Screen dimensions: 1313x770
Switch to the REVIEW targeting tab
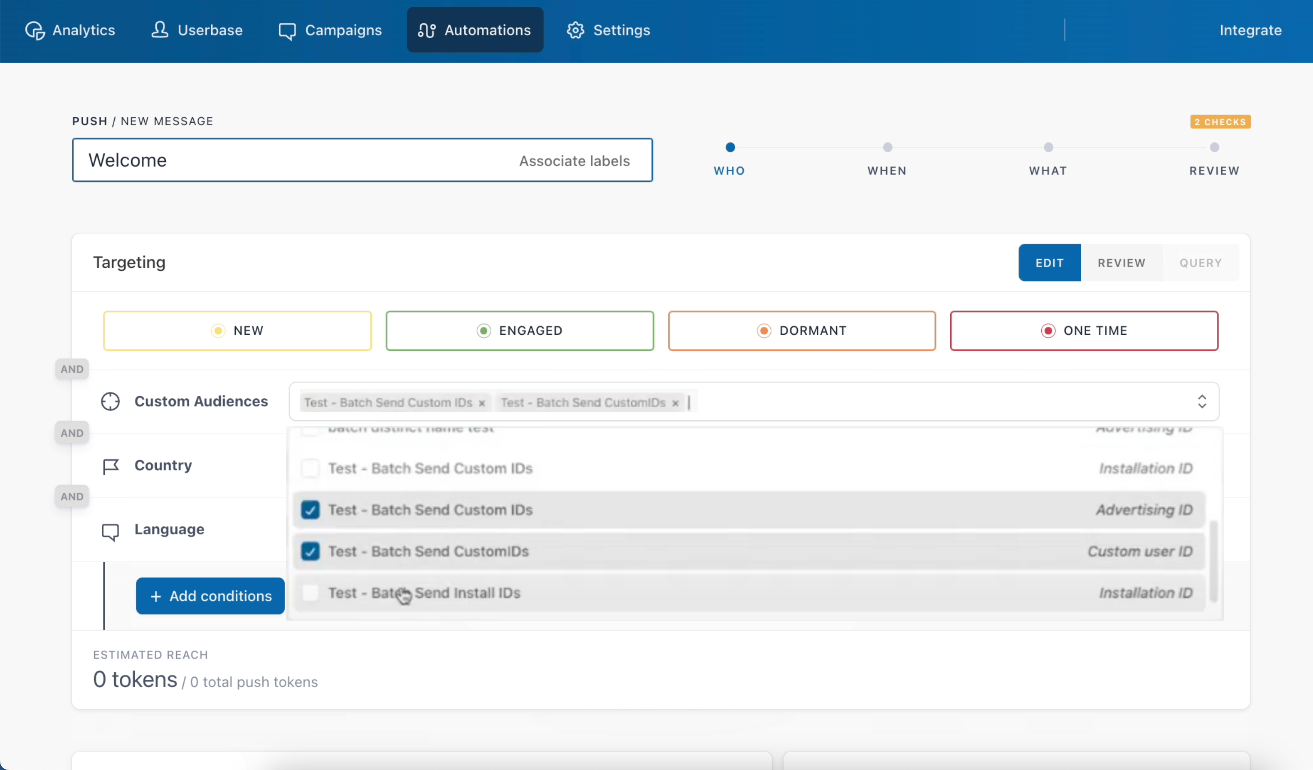coord(1121,263)
